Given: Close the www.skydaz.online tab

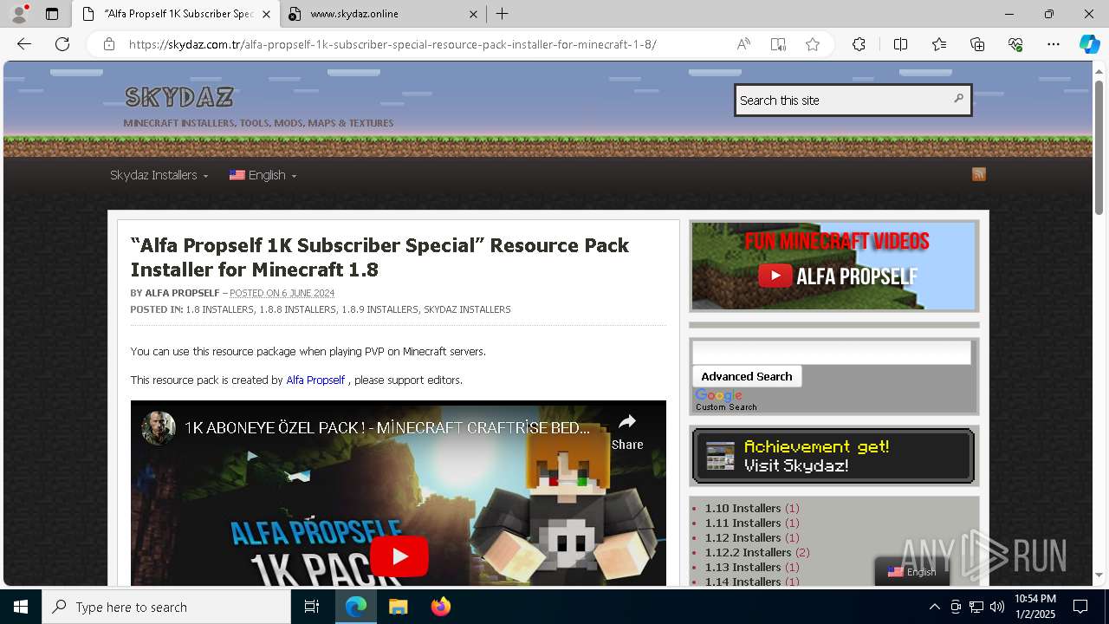Looking at the screenshot, I should [x=474, y=14].
